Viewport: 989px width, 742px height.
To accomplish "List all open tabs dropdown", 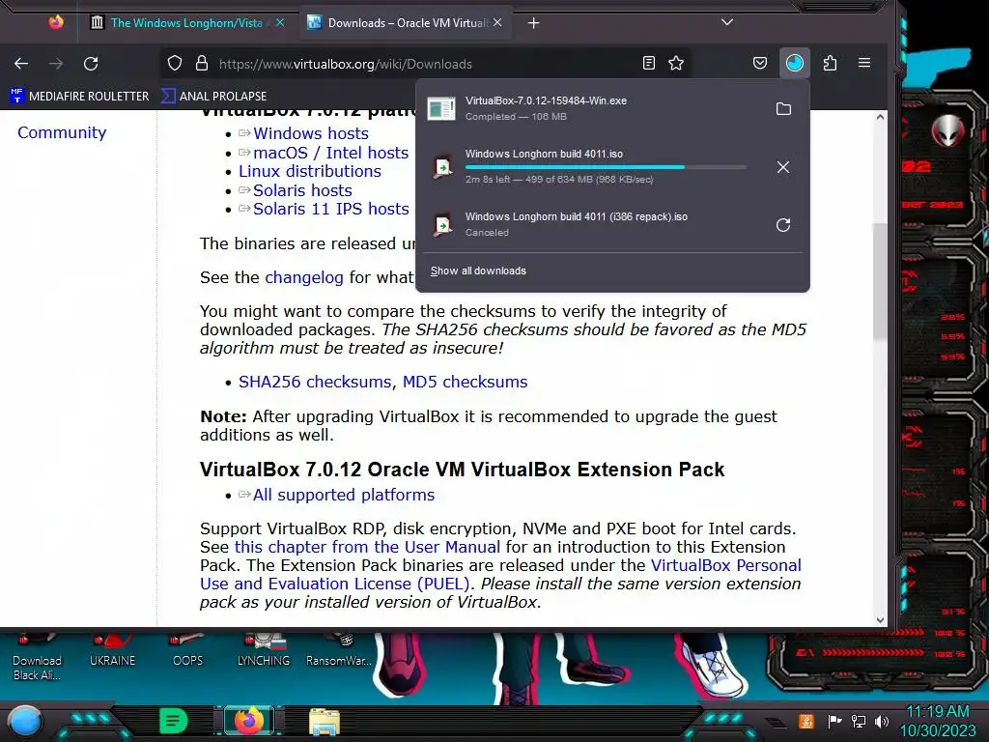I will [727, 23].
